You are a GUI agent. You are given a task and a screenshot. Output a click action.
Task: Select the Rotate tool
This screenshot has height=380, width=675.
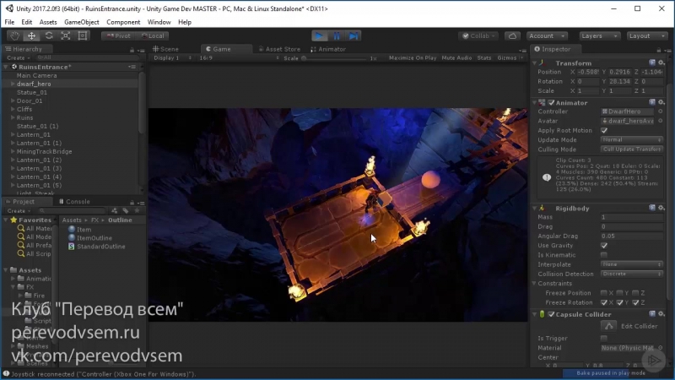click(x=49, y=35)
